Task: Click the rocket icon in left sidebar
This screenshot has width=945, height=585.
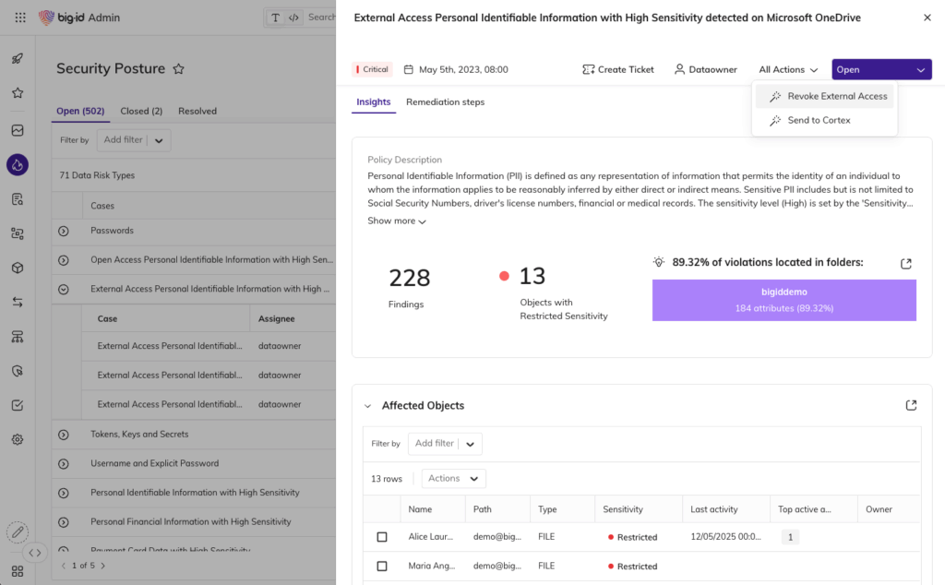Action: (17, 59)
